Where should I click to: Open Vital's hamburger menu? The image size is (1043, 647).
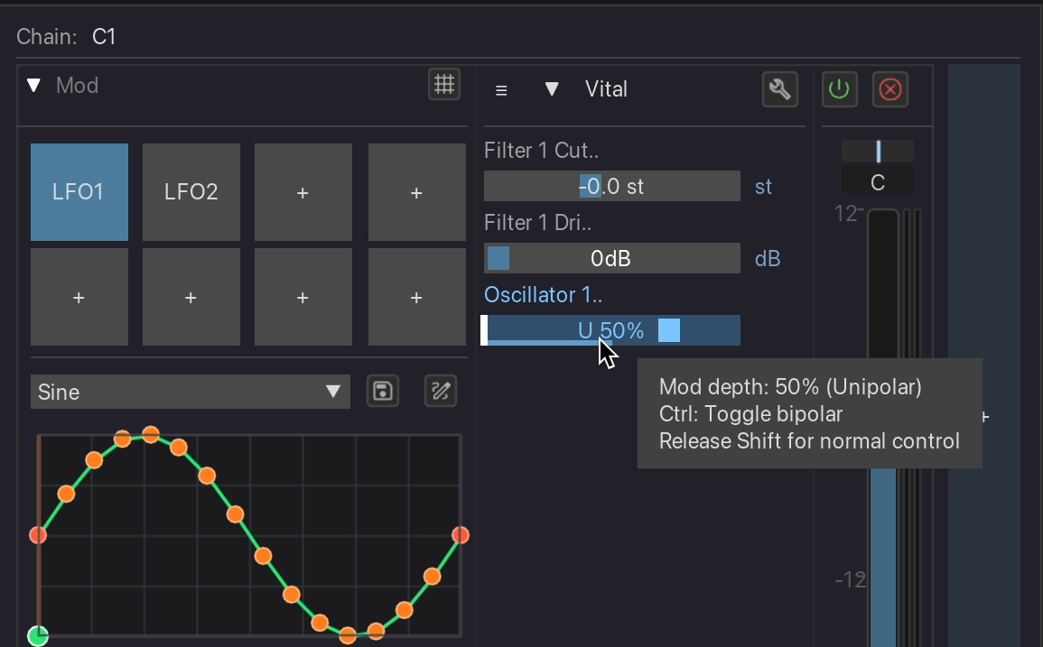click(x=502, y=89)
